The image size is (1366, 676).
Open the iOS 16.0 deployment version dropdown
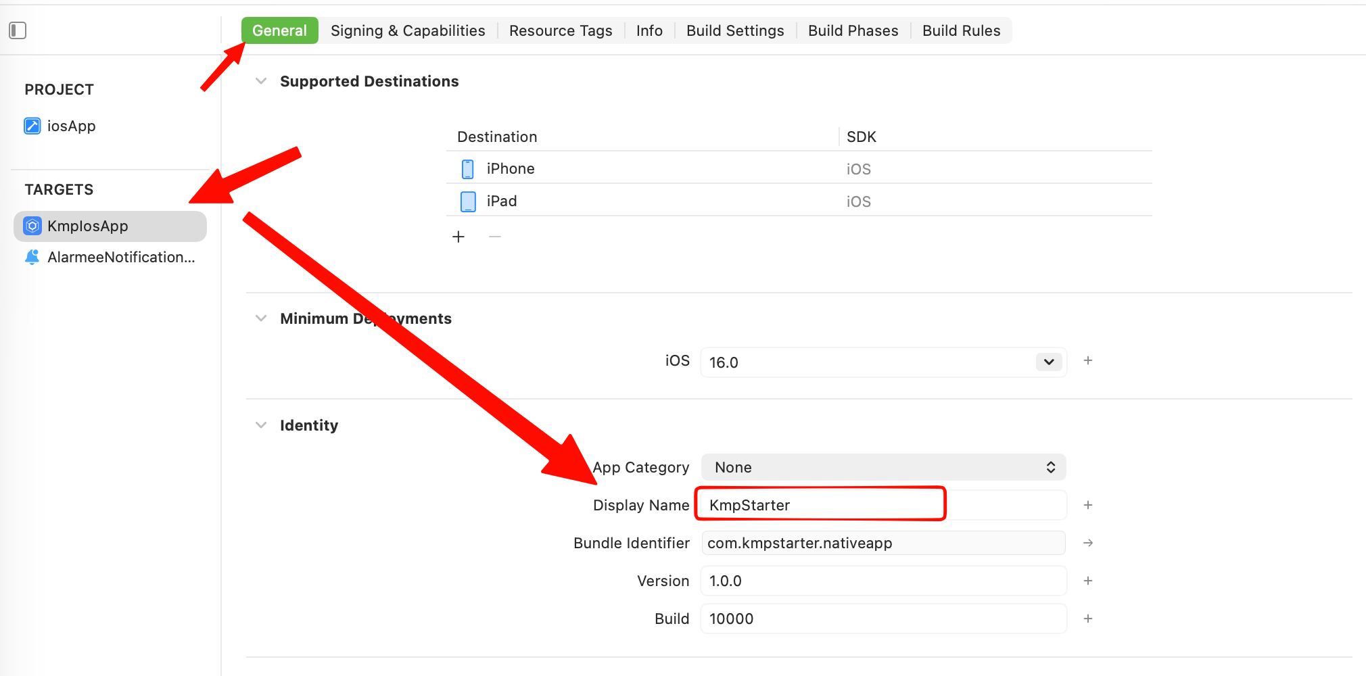(x=1048, y=362)
